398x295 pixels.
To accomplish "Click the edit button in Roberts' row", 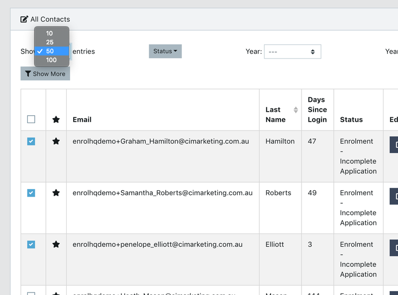I will point(394,196).
